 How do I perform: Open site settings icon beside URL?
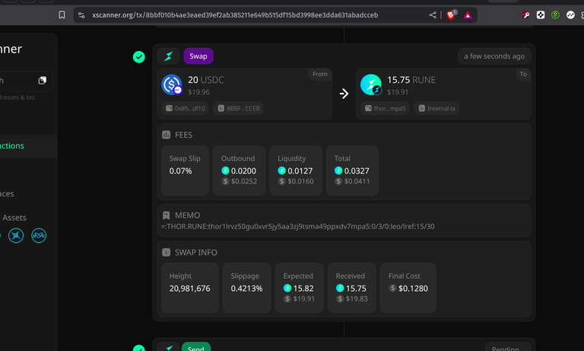(81, 15)
